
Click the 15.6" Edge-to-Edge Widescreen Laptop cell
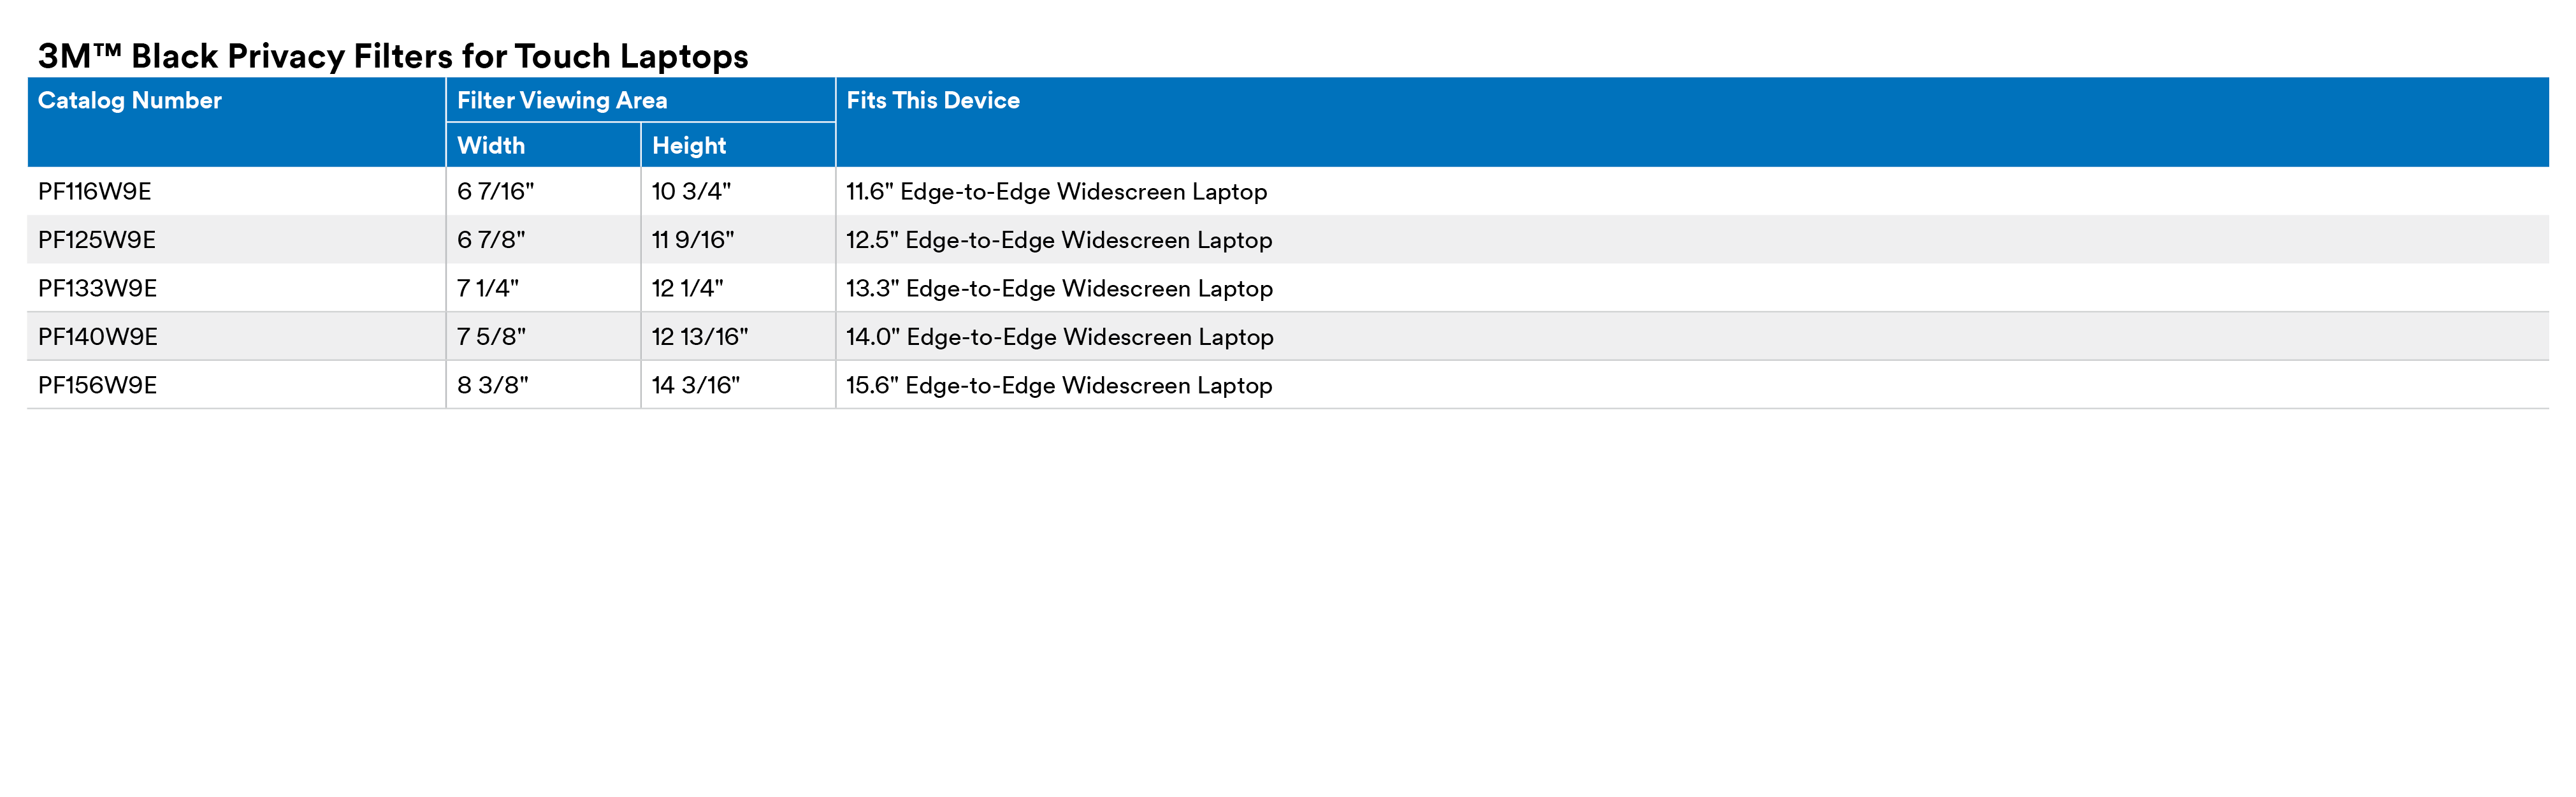[x=1059, y=385]
